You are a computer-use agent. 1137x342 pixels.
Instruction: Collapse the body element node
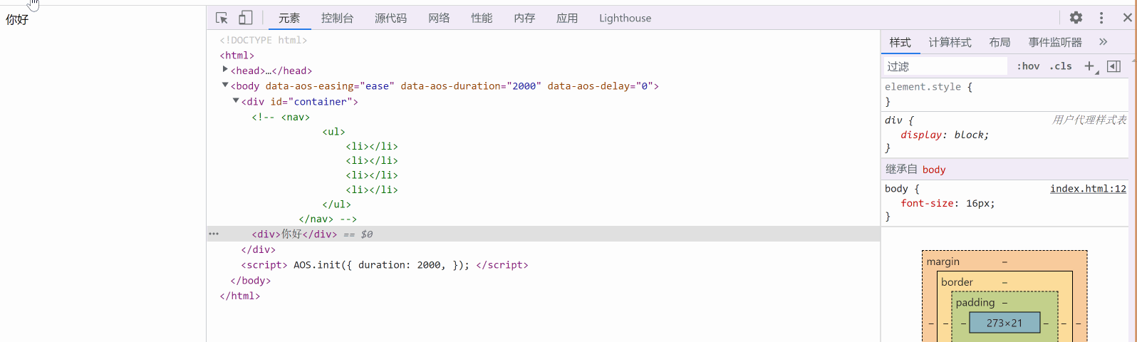(225, 85)
